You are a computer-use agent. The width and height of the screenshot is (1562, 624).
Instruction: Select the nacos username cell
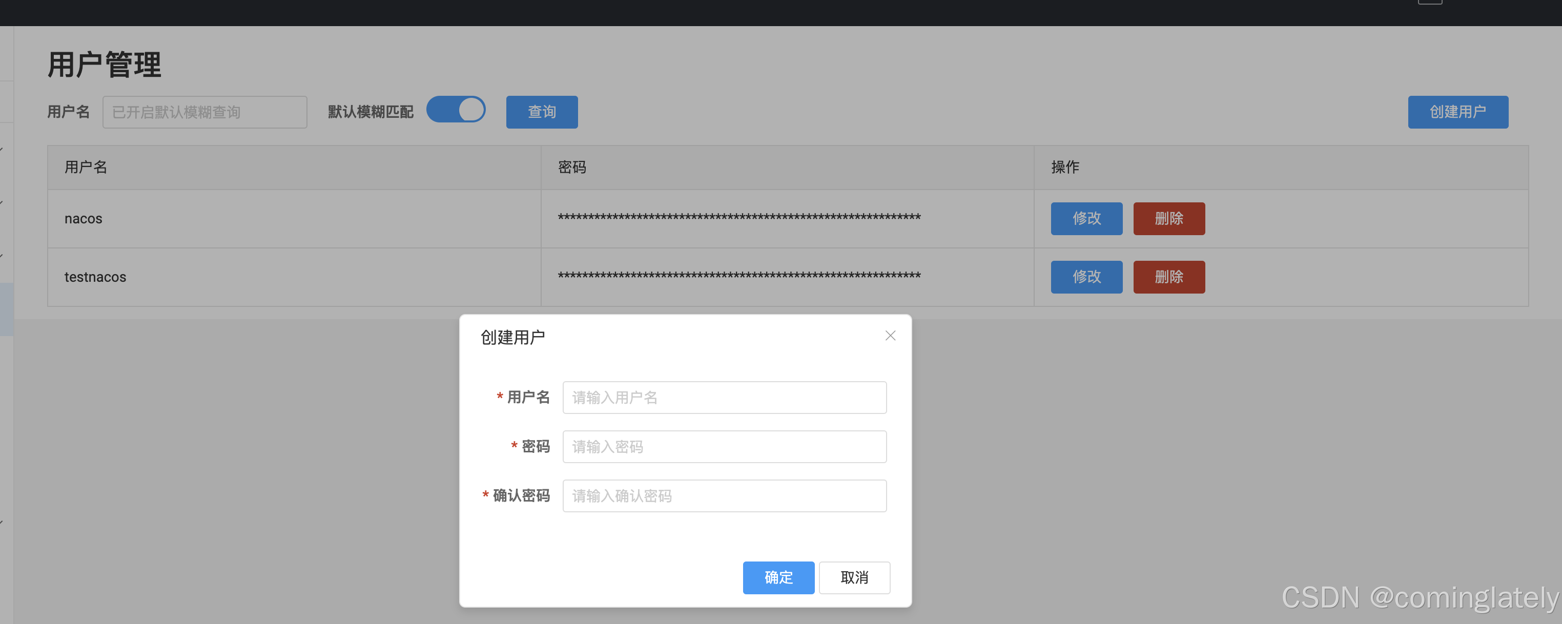pyautogui.click(x=294, y=219)
